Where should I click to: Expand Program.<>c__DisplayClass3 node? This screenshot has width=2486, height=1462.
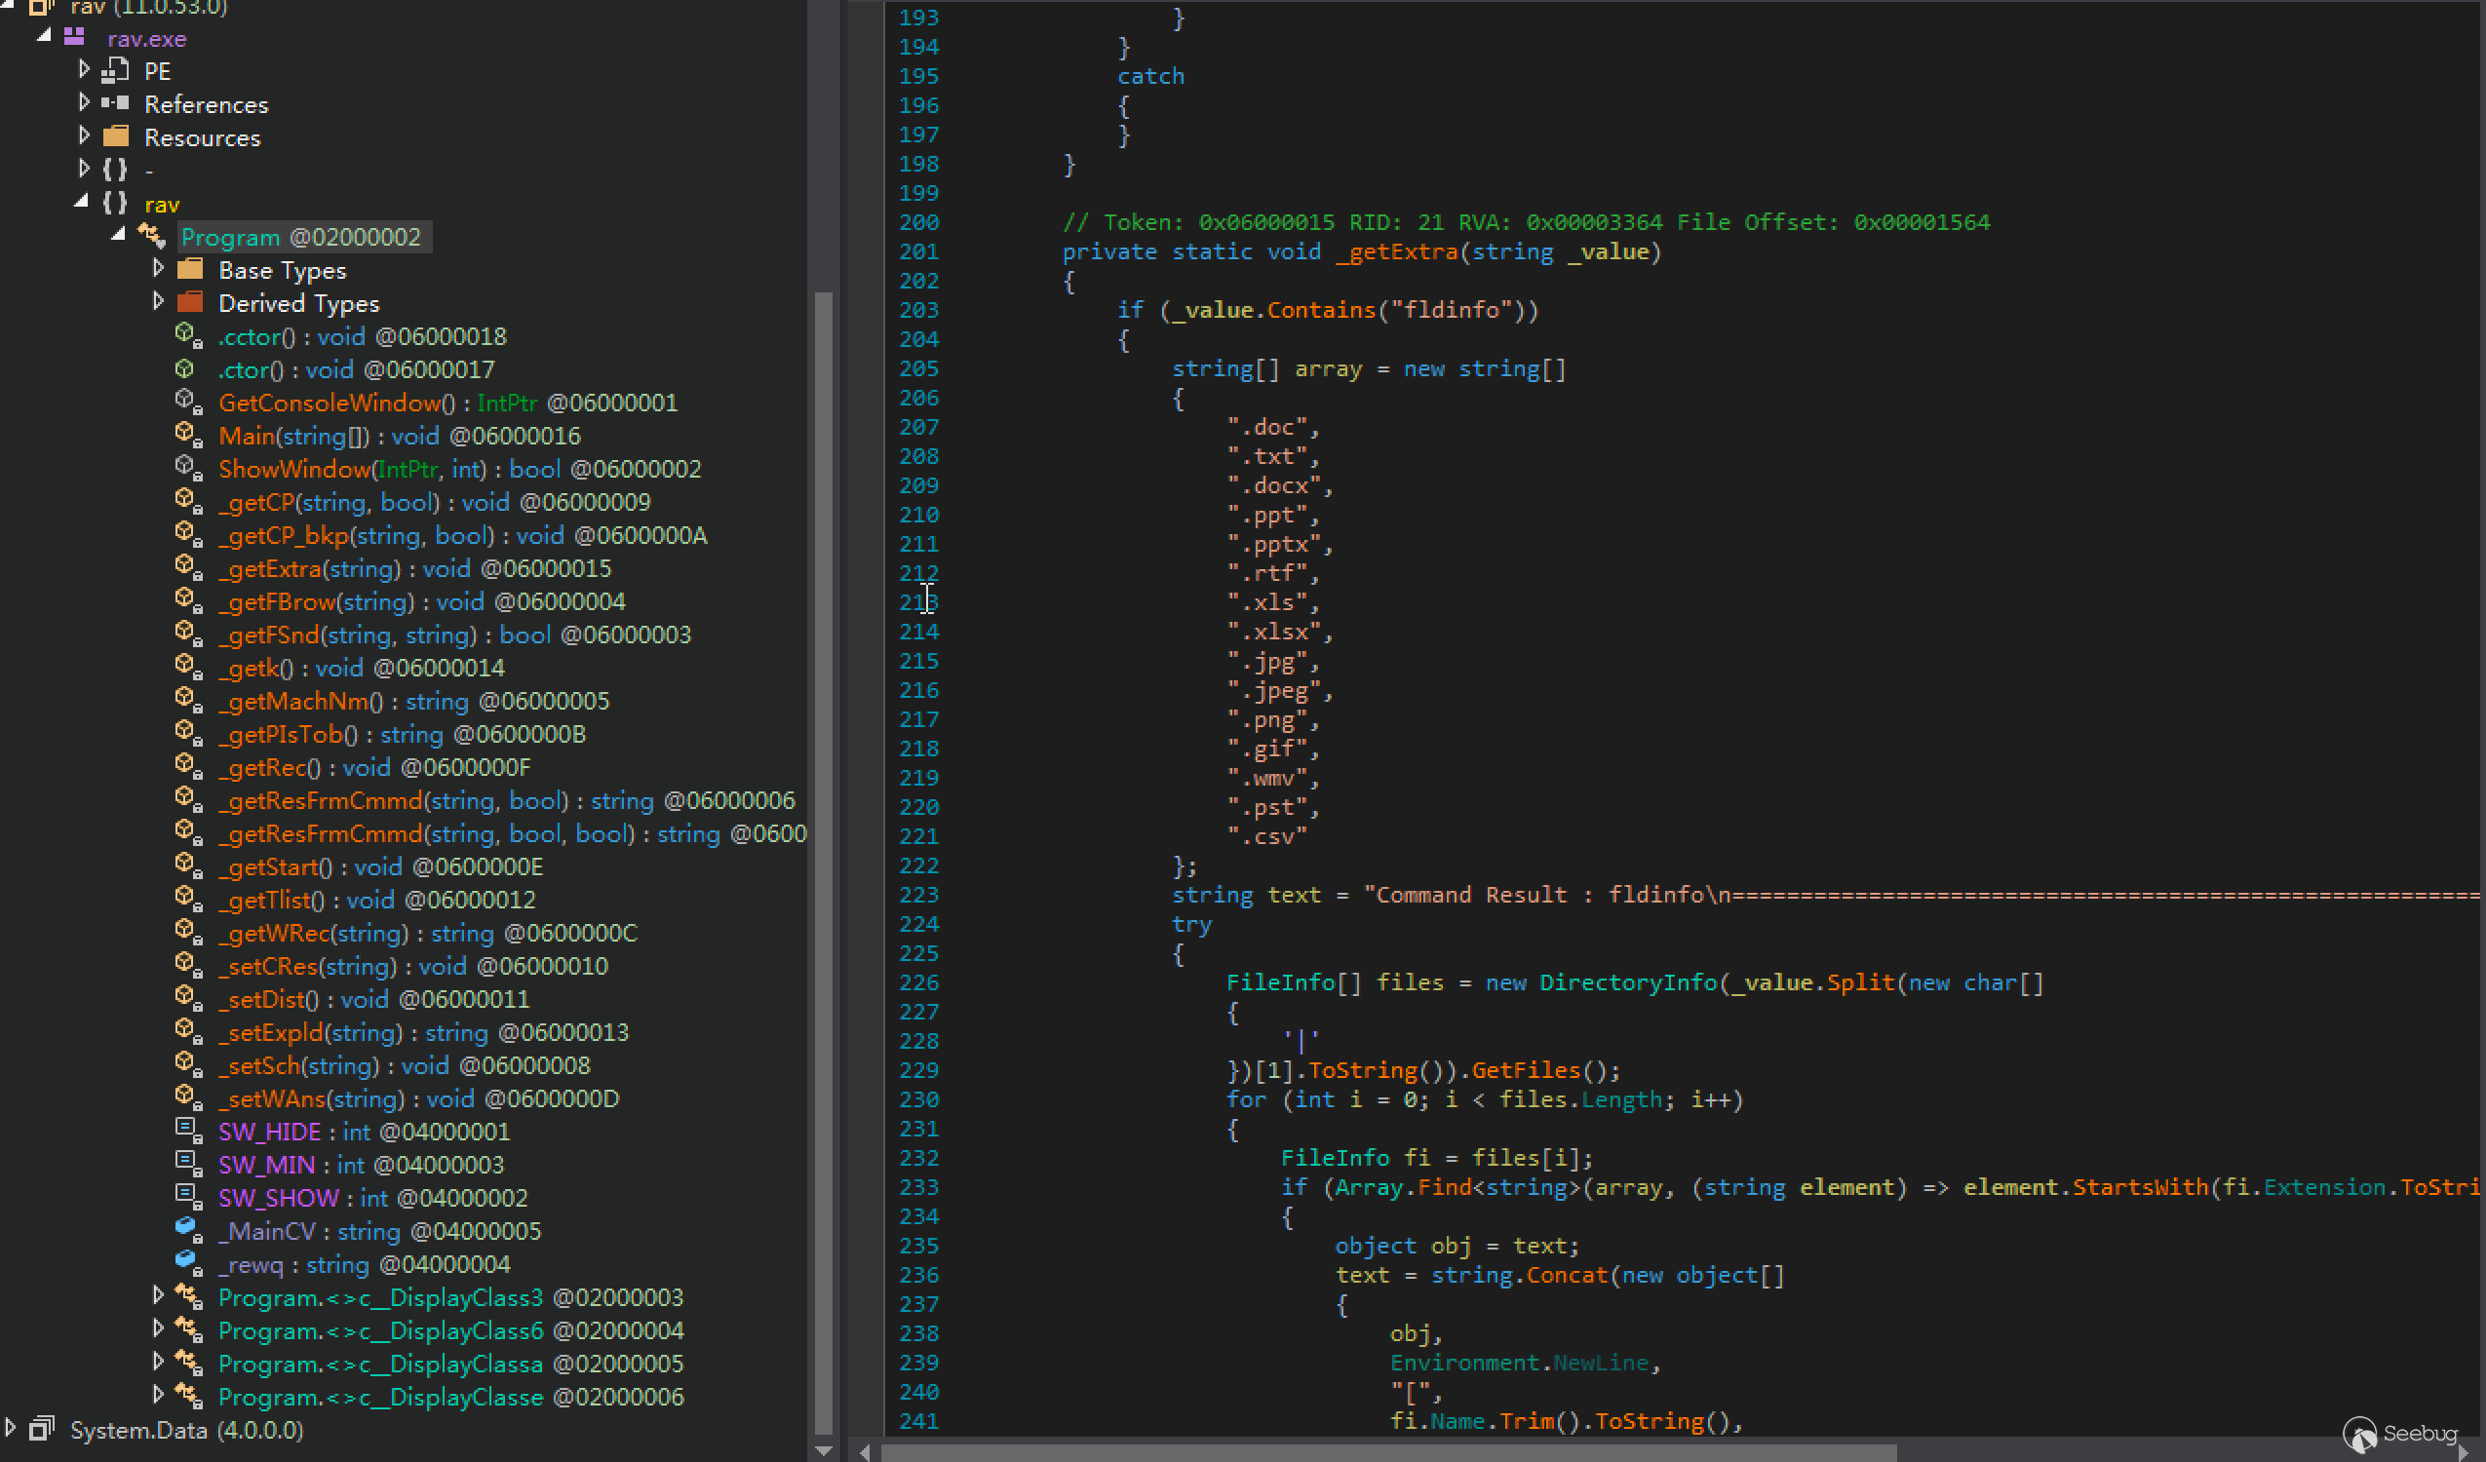(158, 1295)
